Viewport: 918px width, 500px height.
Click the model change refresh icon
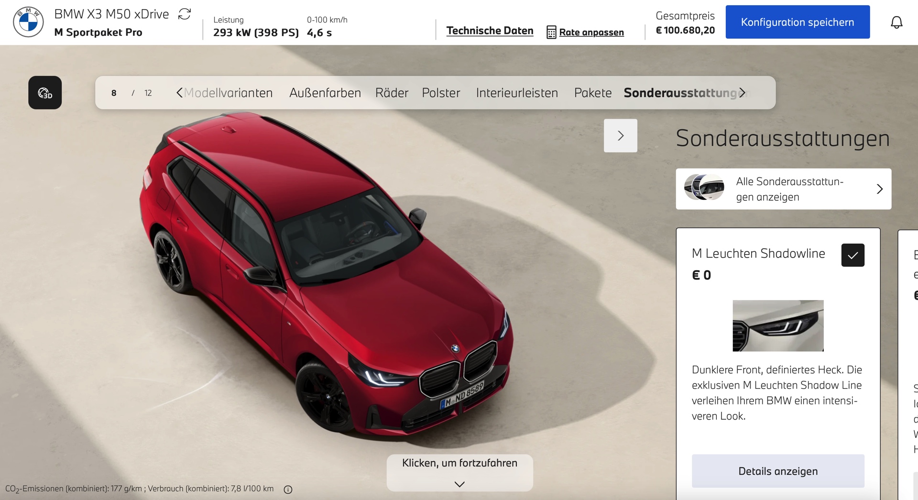pyautogui.click(x=185, y=14)
